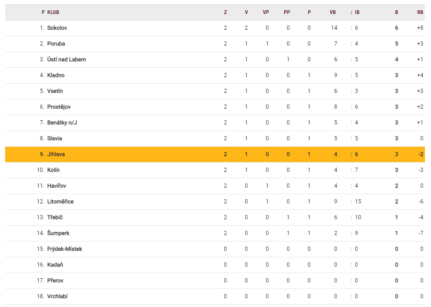Open the Kladno club page
The width and height of the screenshot is (431, 307).
[56, 75]
